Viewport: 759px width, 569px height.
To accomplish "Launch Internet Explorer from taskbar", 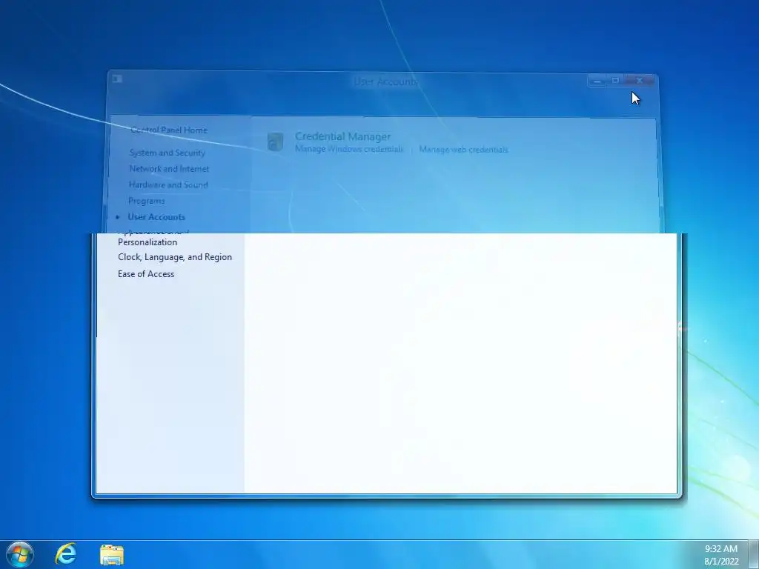I will (x=66, y=554).
